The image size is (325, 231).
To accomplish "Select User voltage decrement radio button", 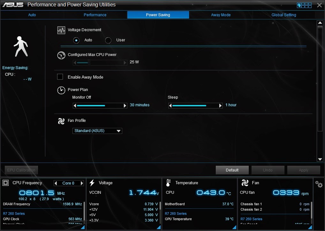I will [x=108, y=40].
